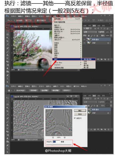Toggle 自动选择 checkbox in upper options bar
The height and width of the screenshot is (155, 117).
15,20
